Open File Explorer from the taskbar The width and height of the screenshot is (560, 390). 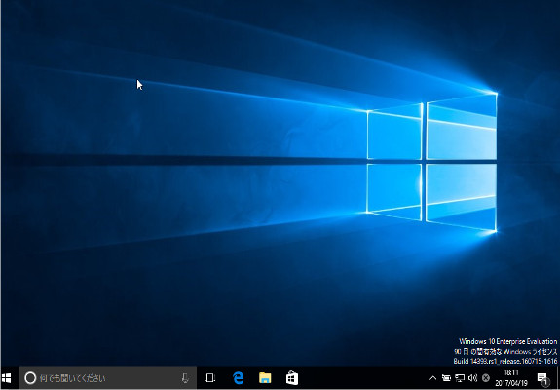[x=265, y=378]
